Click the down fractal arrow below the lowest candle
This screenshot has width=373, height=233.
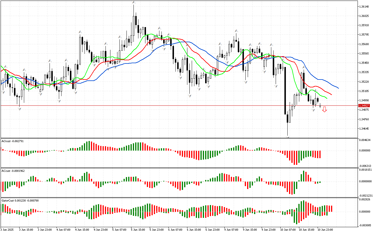click(x=288, y=137)
